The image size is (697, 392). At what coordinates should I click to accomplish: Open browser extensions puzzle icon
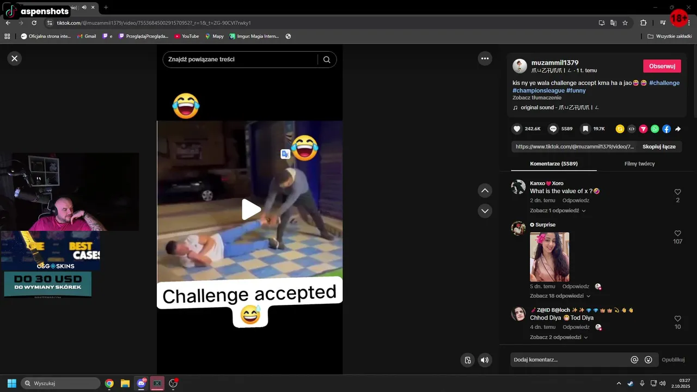coord(644,23)
